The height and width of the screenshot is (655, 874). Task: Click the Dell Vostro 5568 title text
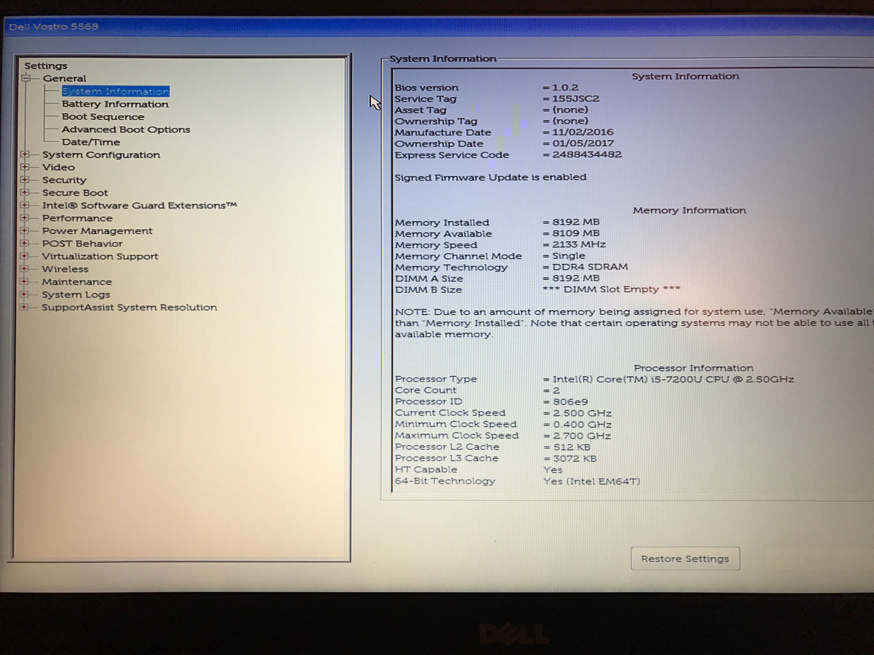coord(54,27)
